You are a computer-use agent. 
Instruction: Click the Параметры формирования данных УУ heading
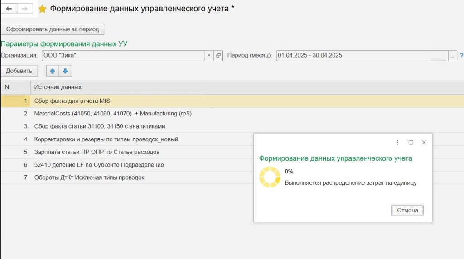64,44
